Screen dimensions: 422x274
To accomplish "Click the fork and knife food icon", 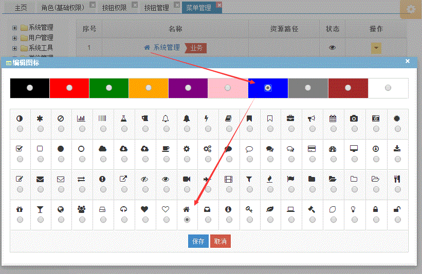I will [397, 179].
